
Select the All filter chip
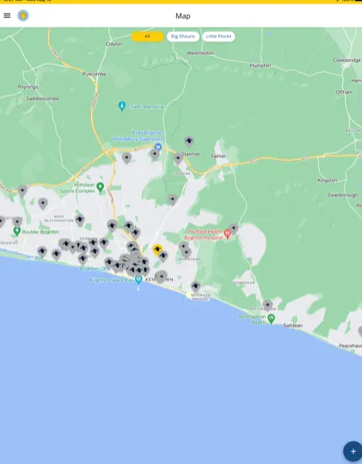point(147,36)
